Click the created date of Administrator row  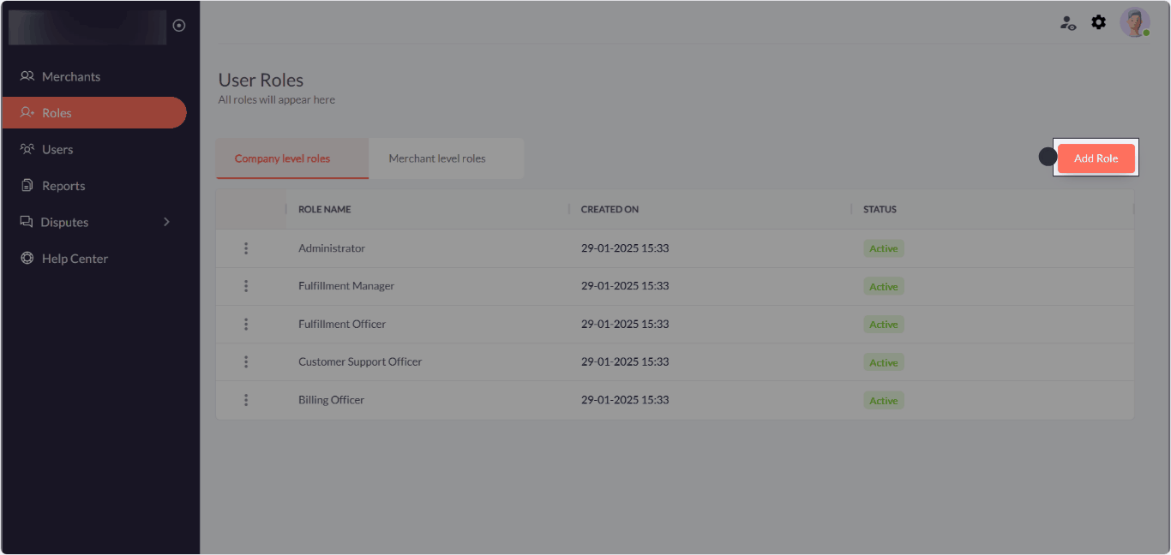point(625,248)
